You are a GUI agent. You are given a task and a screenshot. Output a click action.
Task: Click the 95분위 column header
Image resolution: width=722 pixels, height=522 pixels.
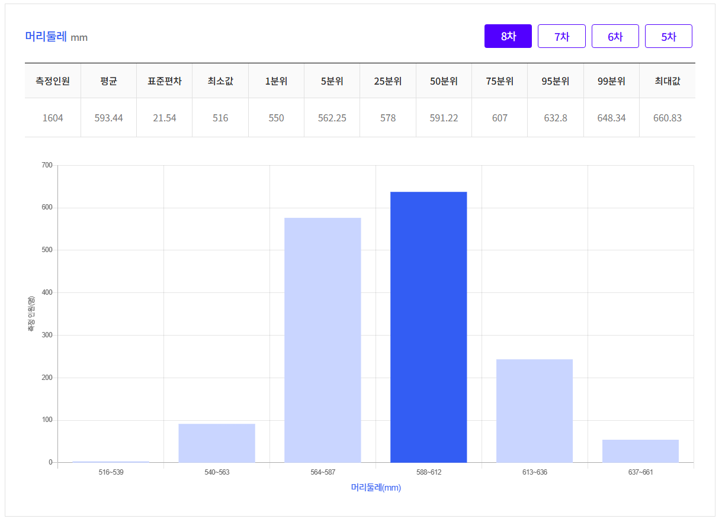(x=556, y=81)
